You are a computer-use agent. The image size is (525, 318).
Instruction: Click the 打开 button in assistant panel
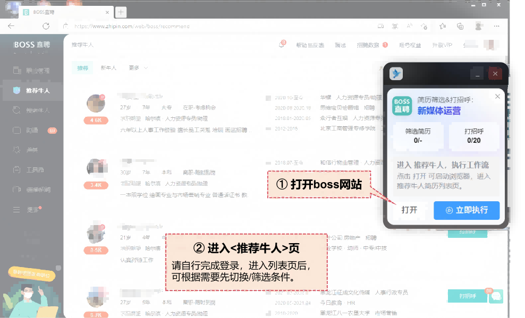tap(409, 210)
